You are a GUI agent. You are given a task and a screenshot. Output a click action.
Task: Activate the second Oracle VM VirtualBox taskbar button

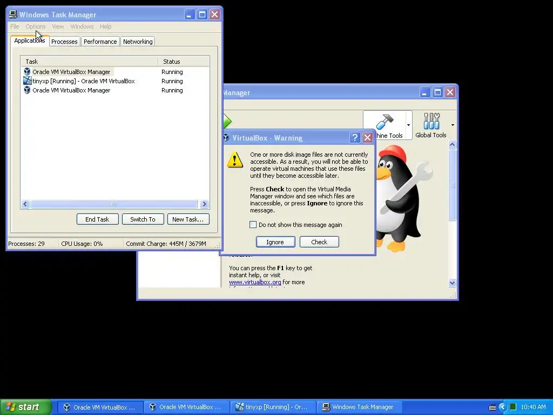186,407
